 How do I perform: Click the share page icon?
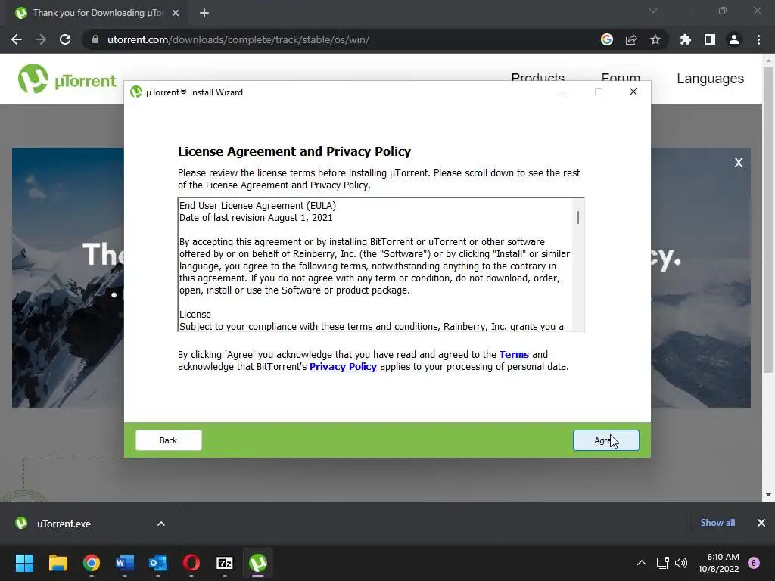coord(631,39)
